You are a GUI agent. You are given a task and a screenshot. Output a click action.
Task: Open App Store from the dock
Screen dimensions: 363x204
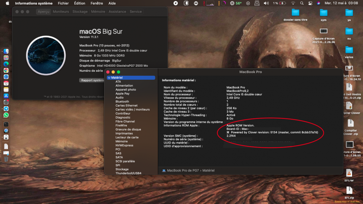[6, 96]
